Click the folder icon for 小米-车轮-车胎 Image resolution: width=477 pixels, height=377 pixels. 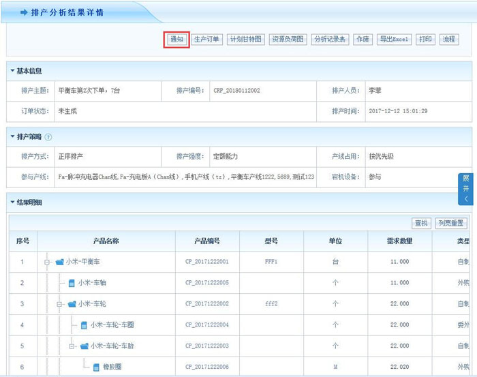pos(84,346)
